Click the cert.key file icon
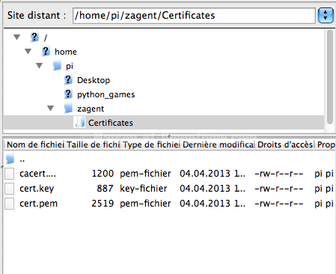The height and width of the screenshot is (274, 336). [x=10, y=189]
